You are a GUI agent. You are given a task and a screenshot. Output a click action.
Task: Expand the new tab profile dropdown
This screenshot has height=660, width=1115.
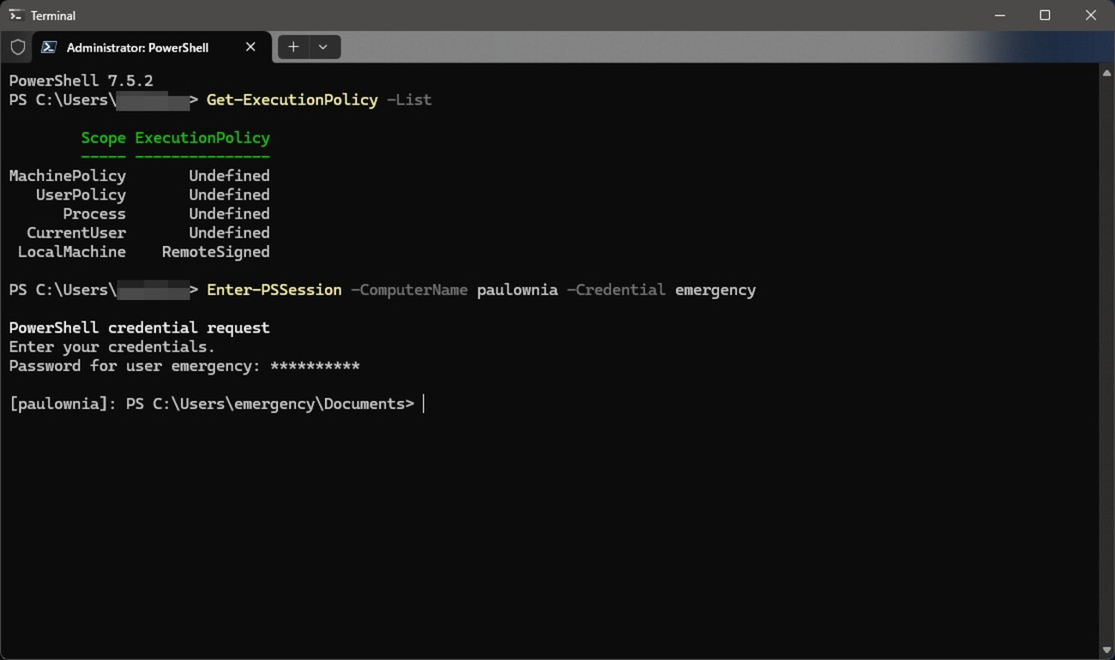[x=323, y=47]
